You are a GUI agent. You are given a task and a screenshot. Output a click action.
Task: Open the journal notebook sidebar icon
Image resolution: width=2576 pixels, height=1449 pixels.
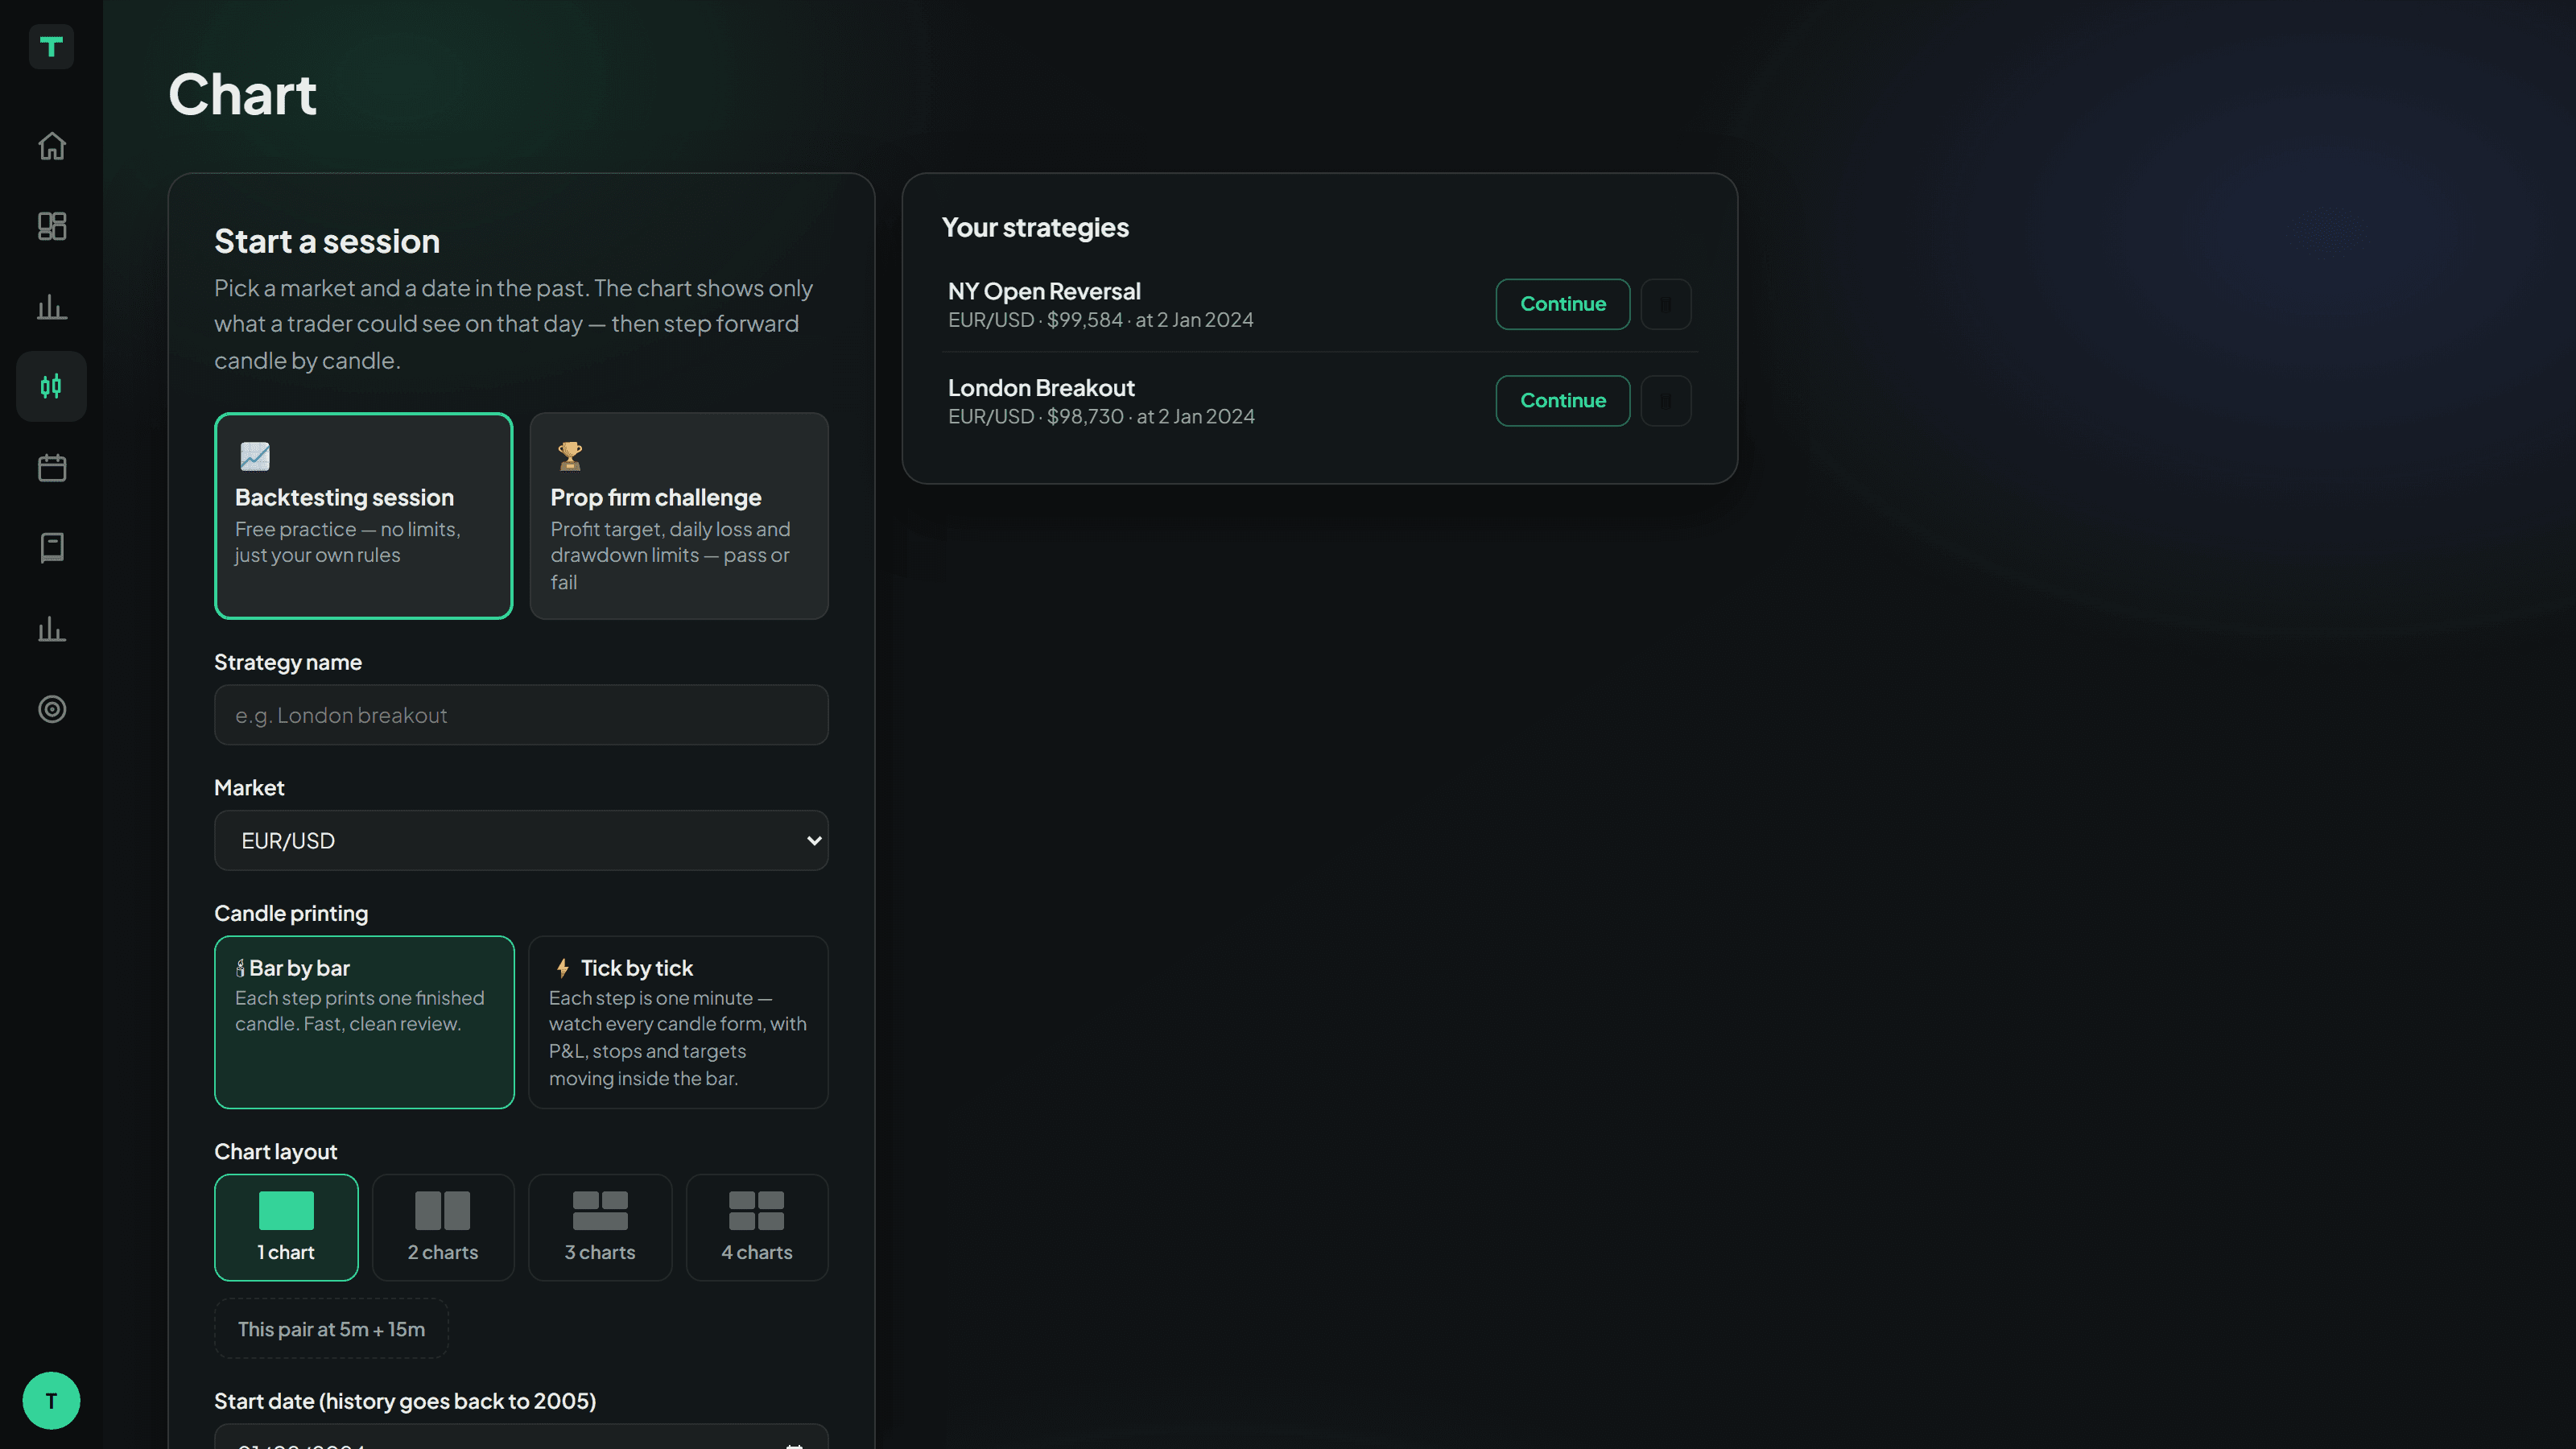[x=51, y=548]
